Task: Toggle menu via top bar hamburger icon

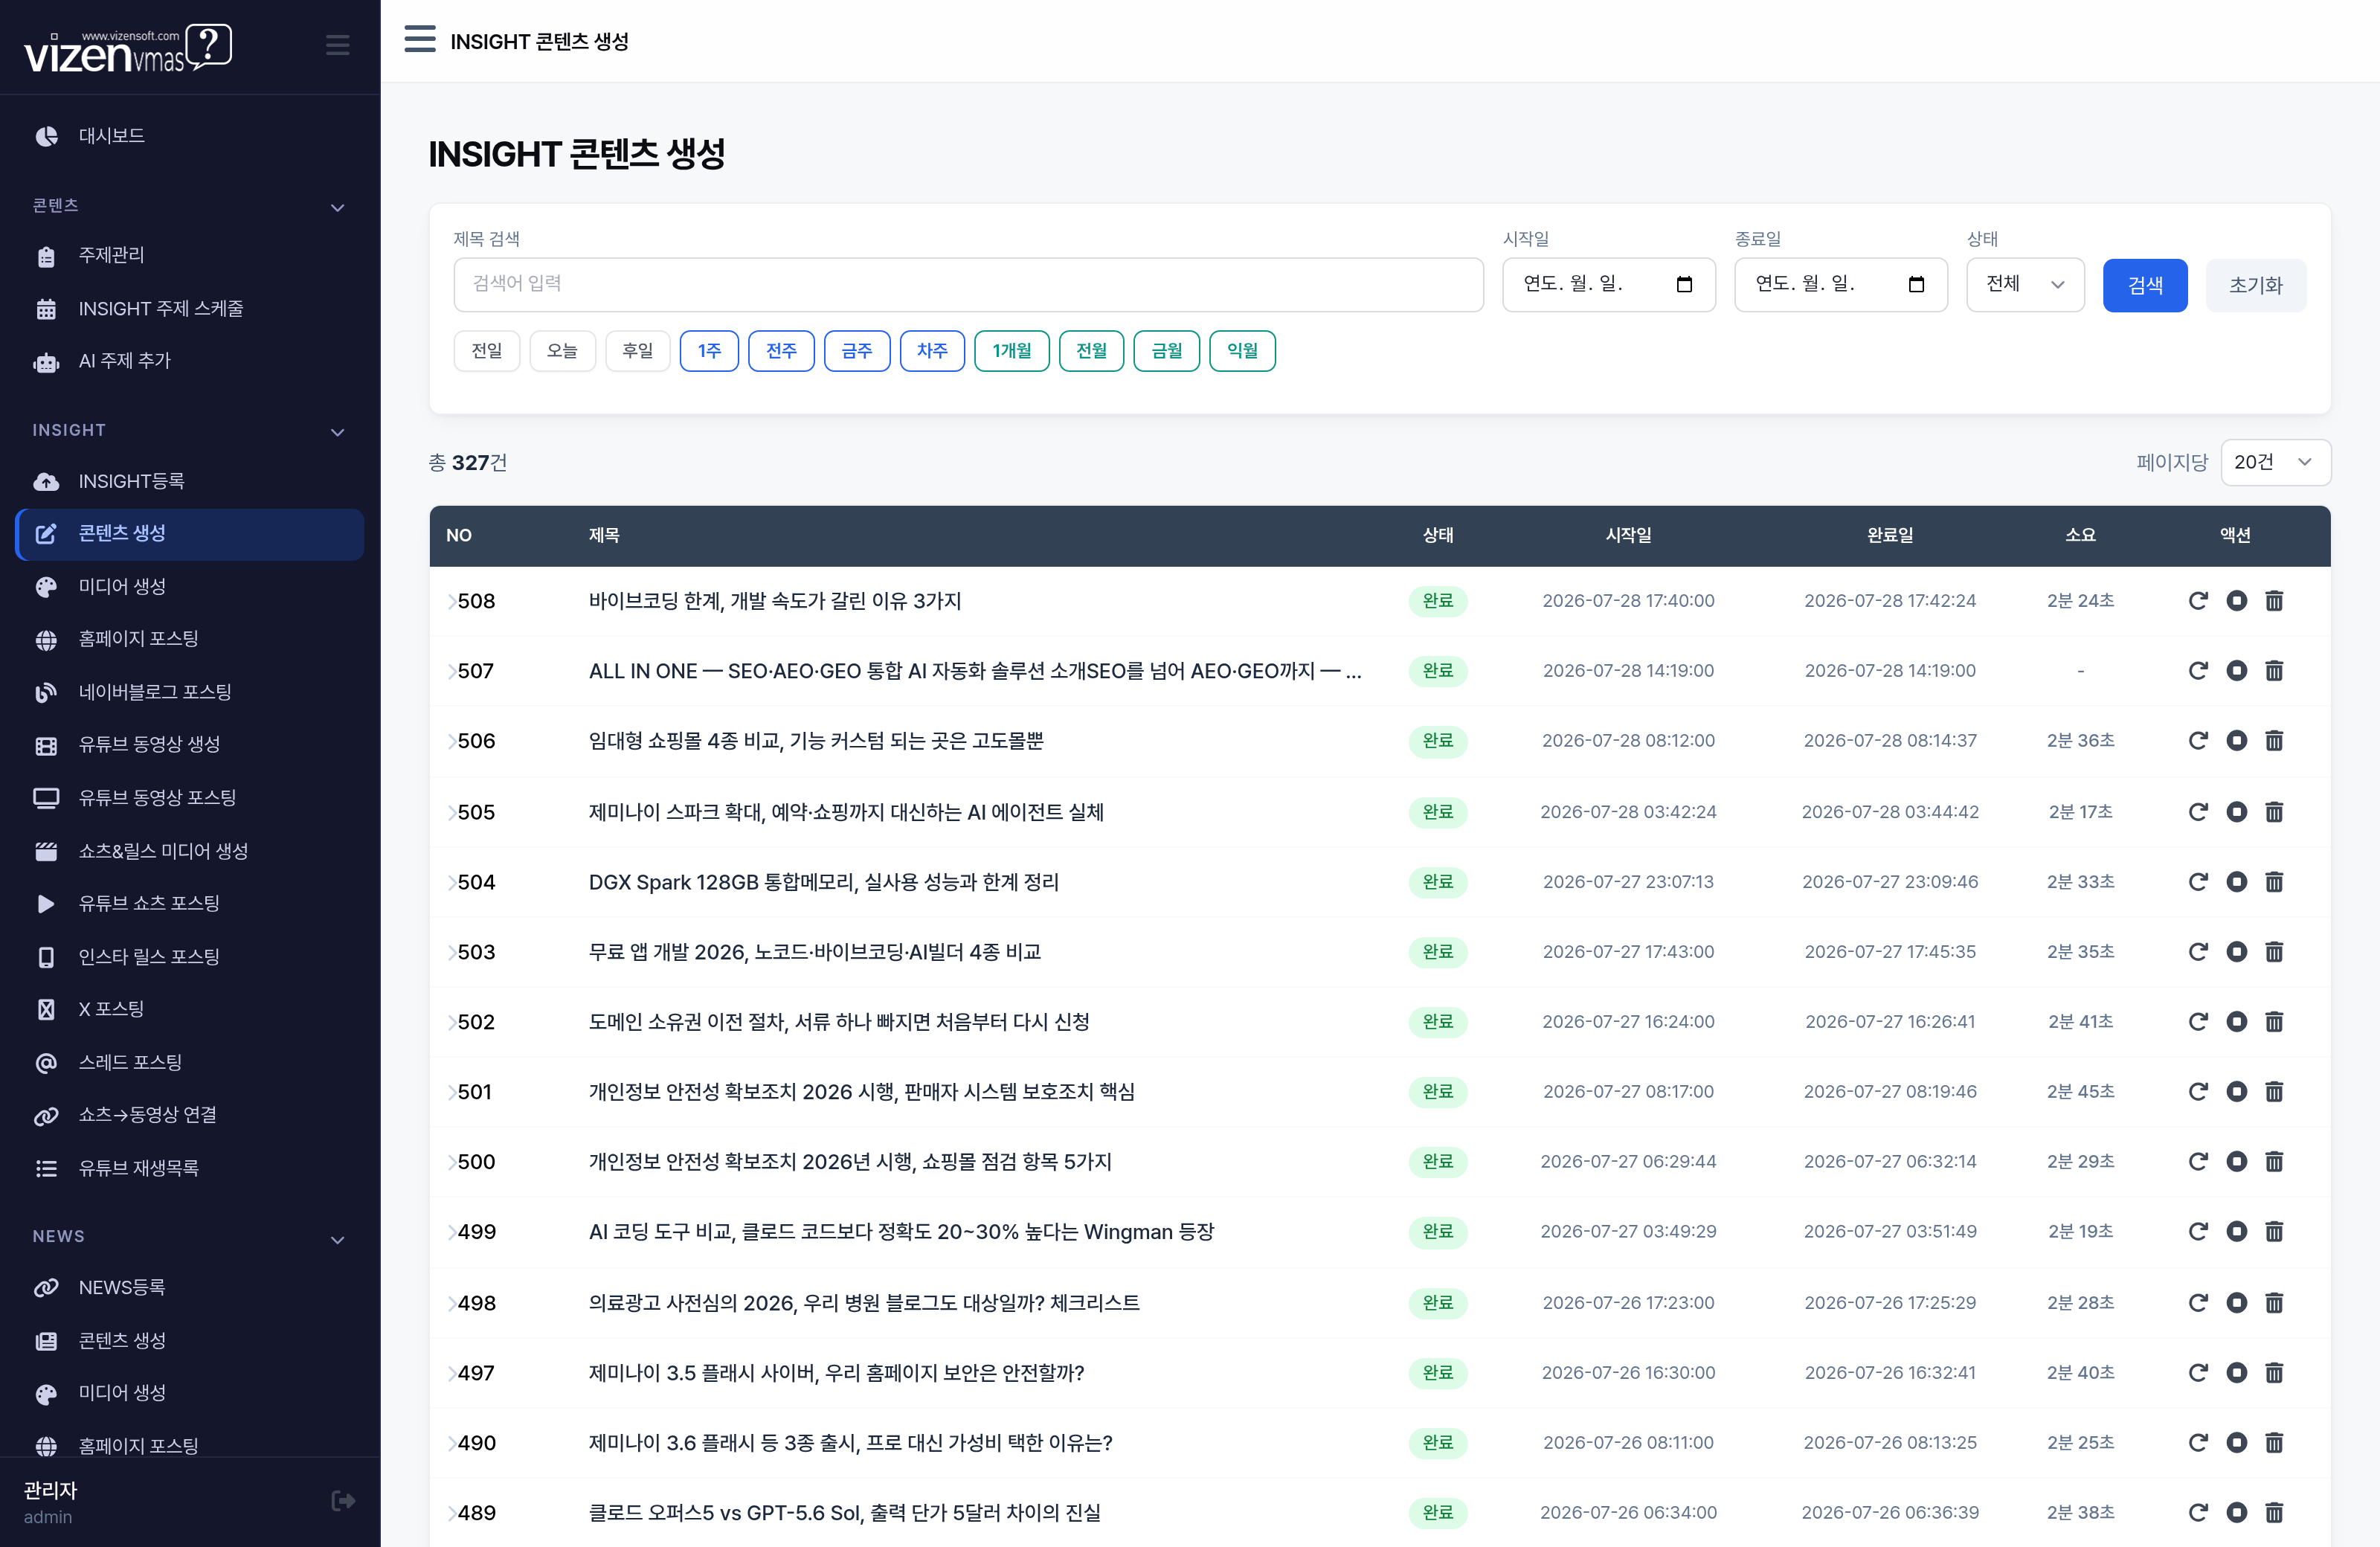Action: (420, 40)
